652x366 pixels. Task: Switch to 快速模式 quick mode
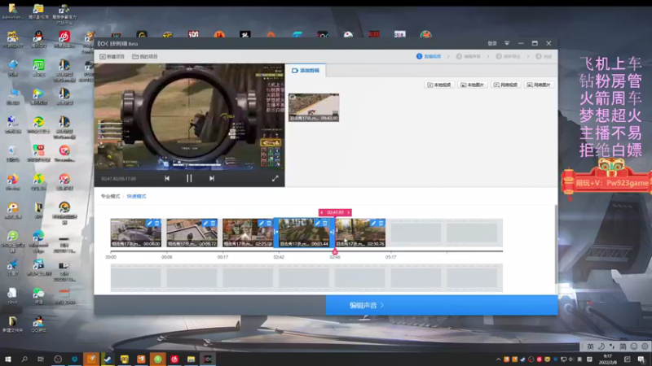136,196
